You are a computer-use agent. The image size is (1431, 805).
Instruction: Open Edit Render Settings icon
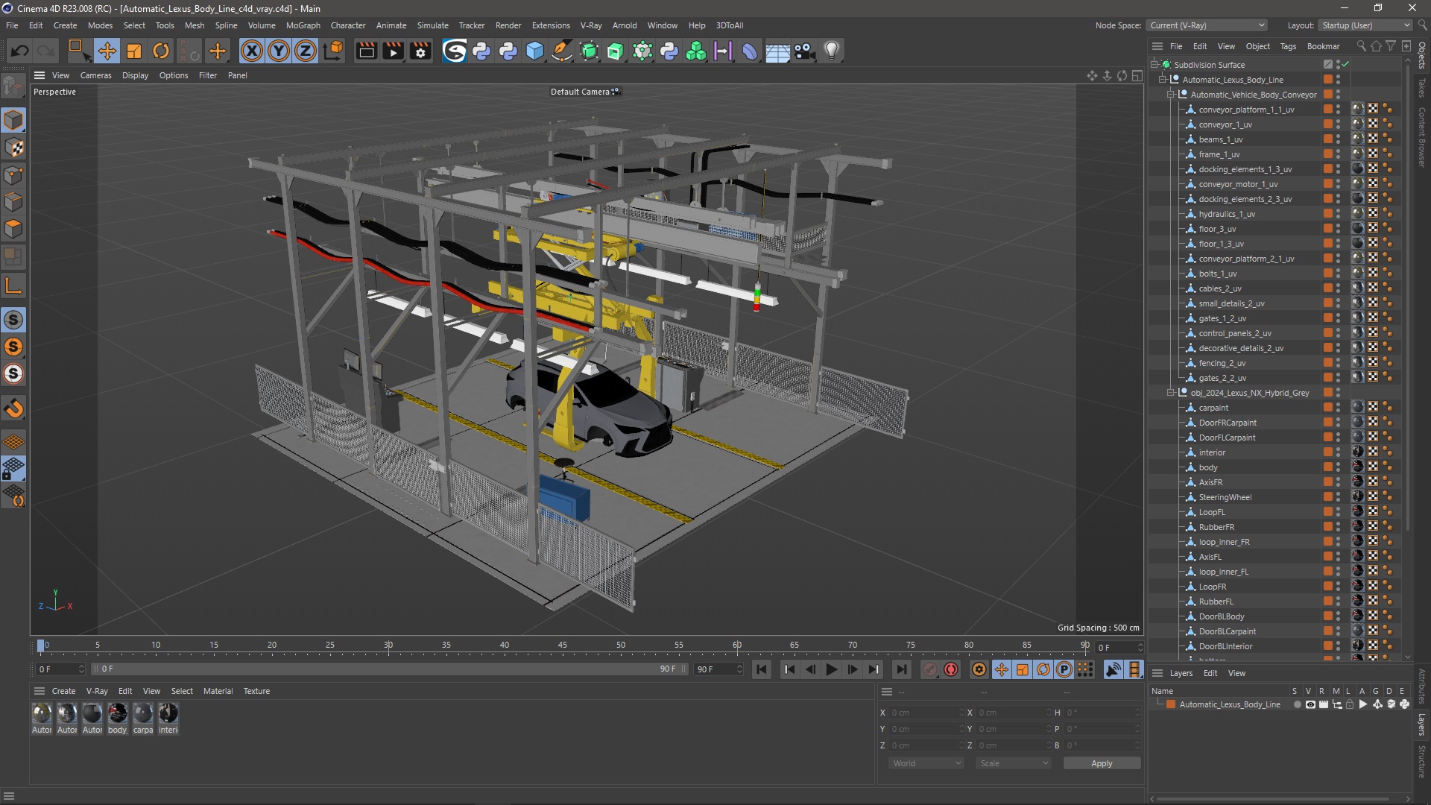[x=421, y=51]
